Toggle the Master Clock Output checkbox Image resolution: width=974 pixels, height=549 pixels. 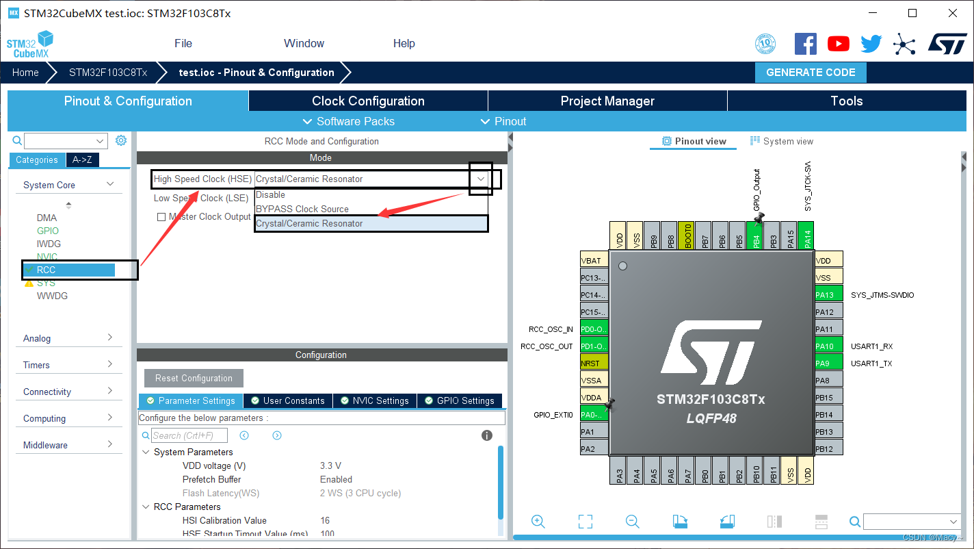[x=161, y=217]
